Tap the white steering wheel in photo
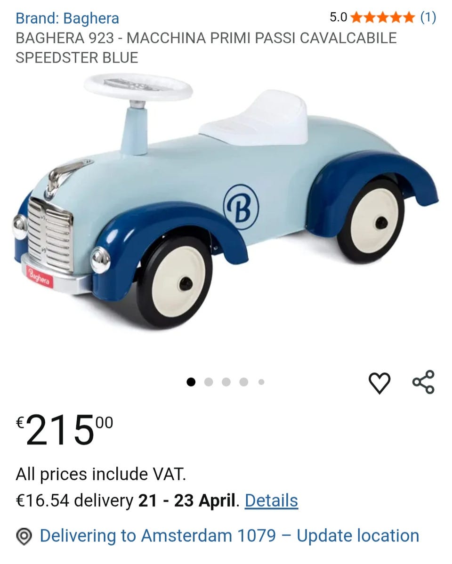 [x=138, y=87]
